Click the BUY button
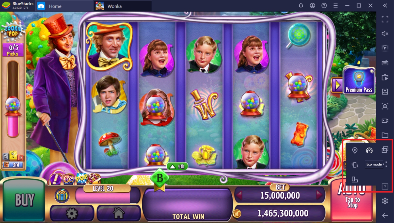394x223 pixels. [x=24, y=200]
